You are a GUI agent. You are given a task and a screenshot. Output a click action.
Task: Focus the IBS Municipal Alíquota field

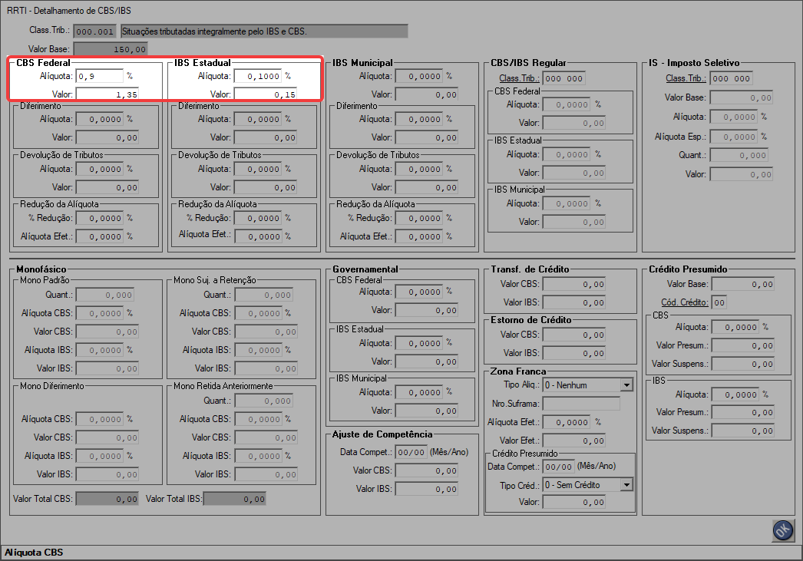[x=419, y=76]
